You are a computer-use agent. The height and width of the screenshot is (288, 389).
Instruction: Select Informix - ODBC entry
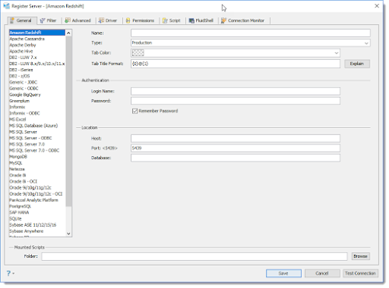37,113
